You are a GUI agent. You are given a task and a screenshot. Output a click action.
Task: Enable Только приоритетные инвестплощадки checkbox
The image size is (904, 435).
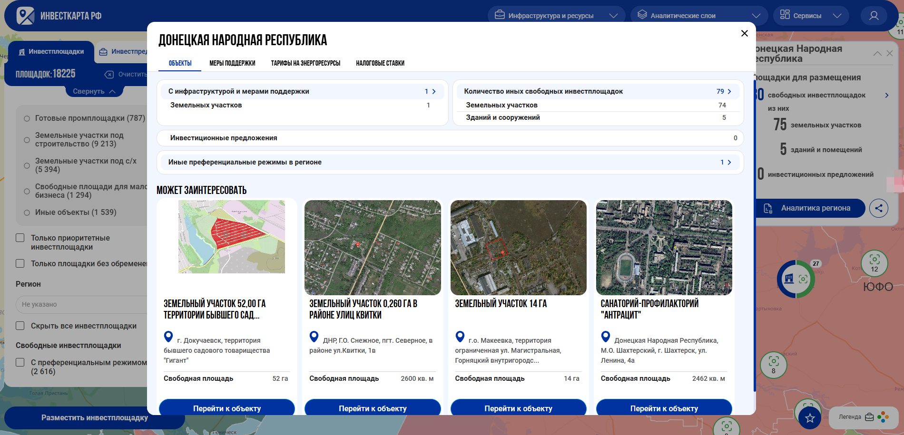pos(20,238)
